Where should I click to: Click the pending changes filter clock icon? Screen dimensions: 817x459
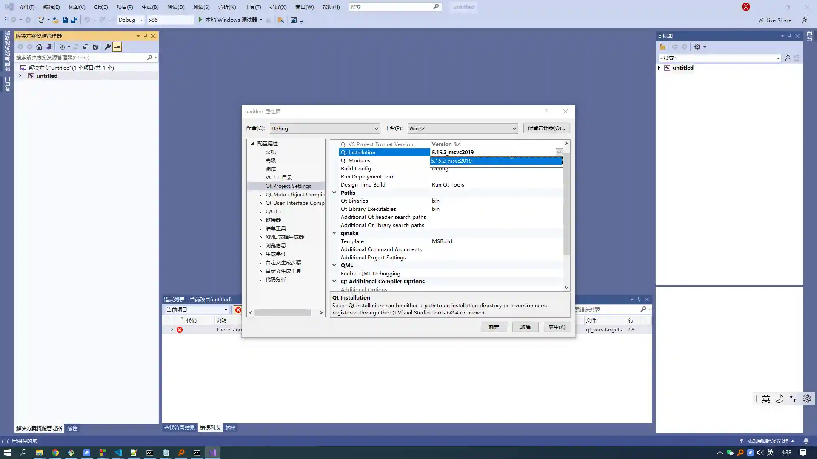pos(62,47)
